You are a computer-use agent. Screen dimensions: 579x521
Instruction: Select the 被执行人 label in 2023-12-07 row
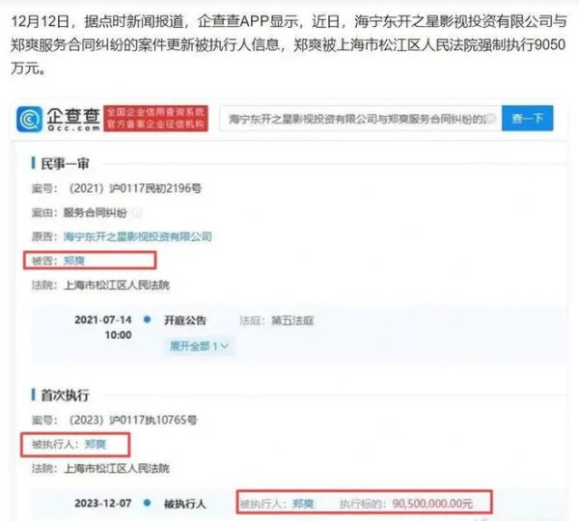pos(185,504)
